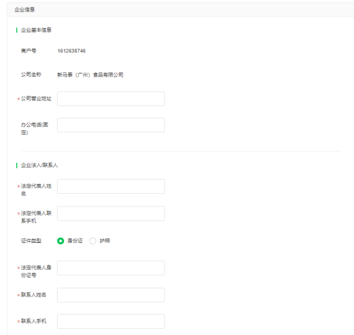Click the company name 新马泰（广州）食品有限公司
Viewport: 354px width, 335px height.
pyautogui.click(x=90, y=75)
